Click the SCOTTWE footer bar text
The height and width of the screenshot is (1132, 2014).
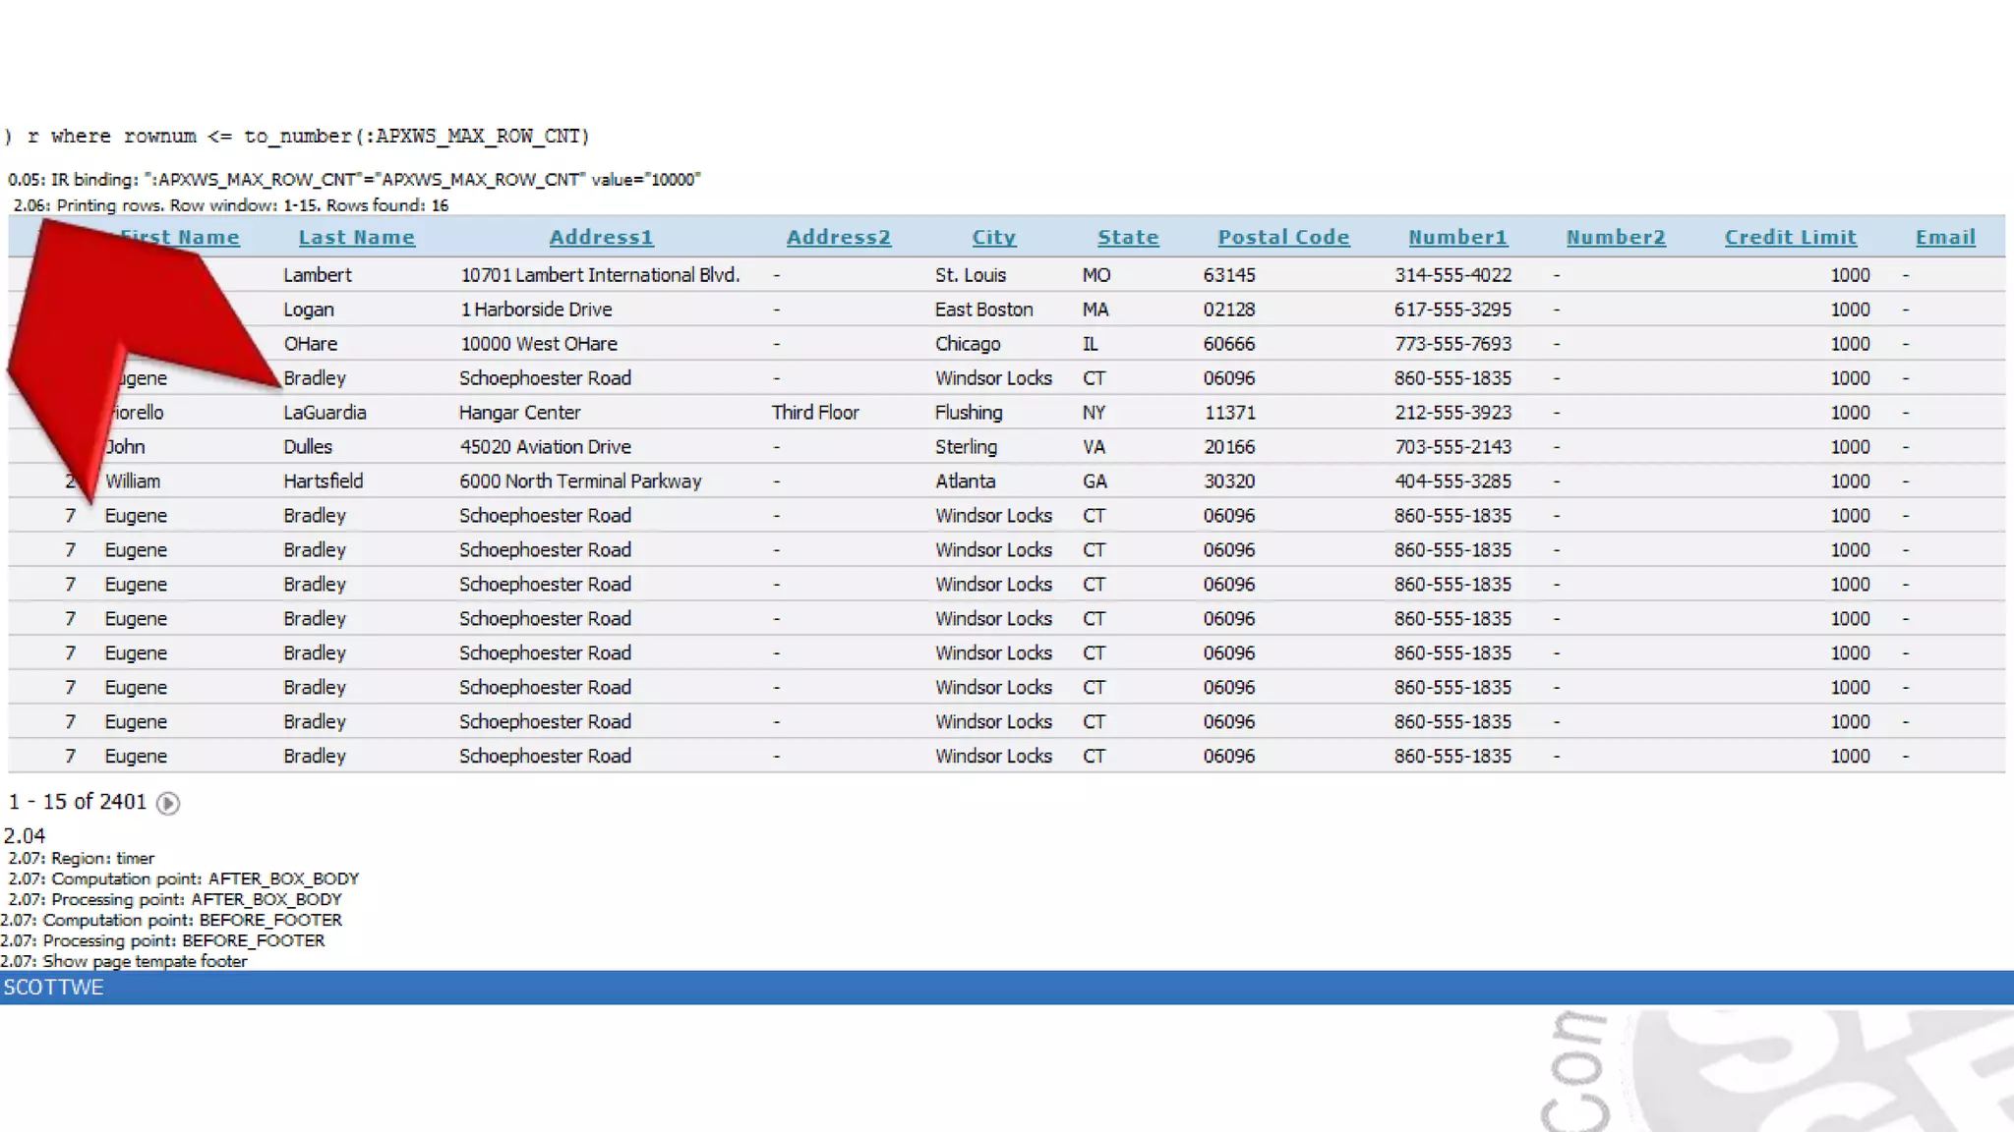tap(53, 988)
